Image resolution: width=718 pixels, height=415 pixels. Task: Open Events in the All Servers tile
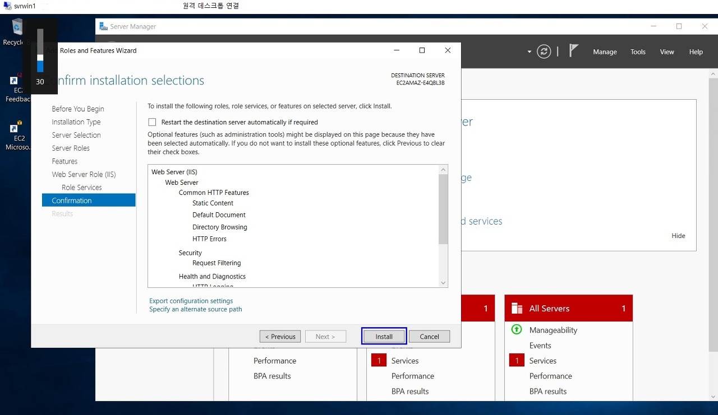pos(540,346)
